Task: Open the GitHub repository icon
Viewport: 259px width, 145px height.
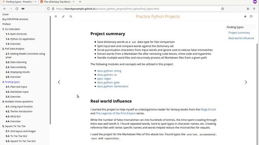Action: pyautogui.click(x=251, y=17)
